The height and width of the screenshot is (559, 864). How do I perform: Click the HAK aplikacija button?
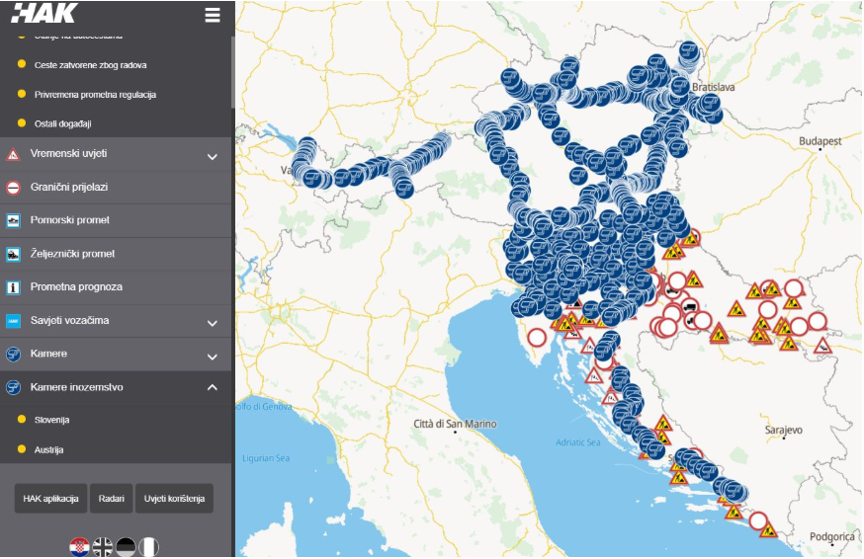[51, 499]
